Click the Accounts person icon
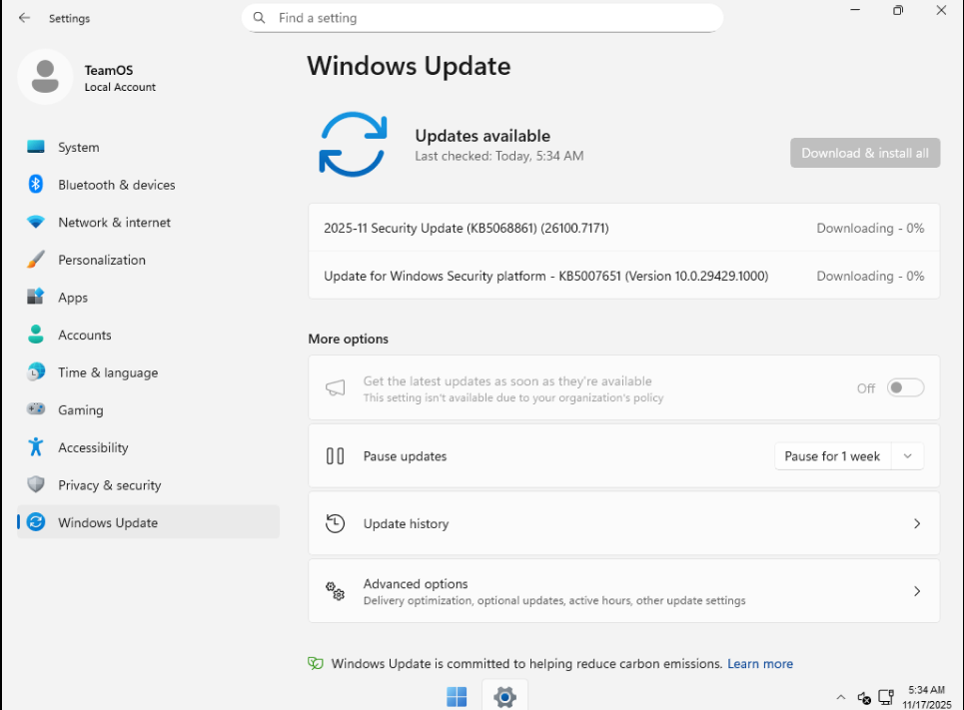 (36, 335)
